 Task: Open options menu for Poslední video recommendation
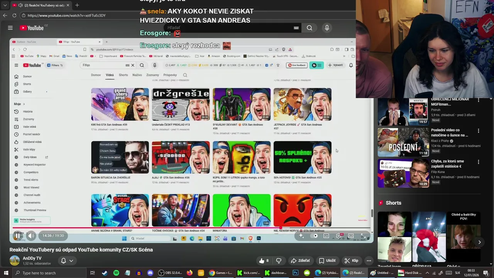click(479, 131)
